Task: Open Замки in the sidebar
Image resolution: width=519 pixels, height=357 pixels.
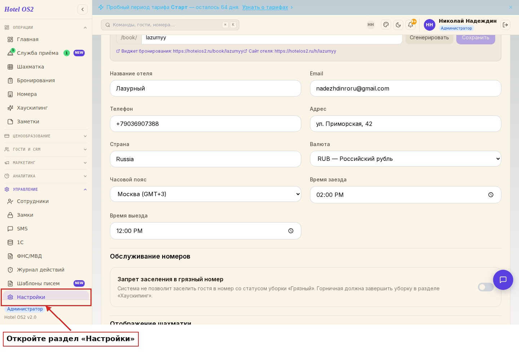Action: point(46,215)
